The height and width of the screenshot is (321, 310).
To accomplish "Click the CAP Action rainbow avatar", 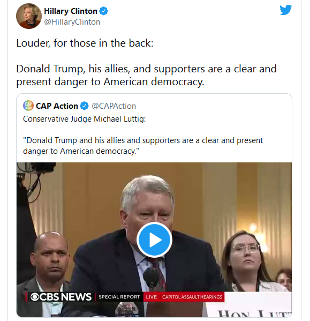I will (28, 106).
